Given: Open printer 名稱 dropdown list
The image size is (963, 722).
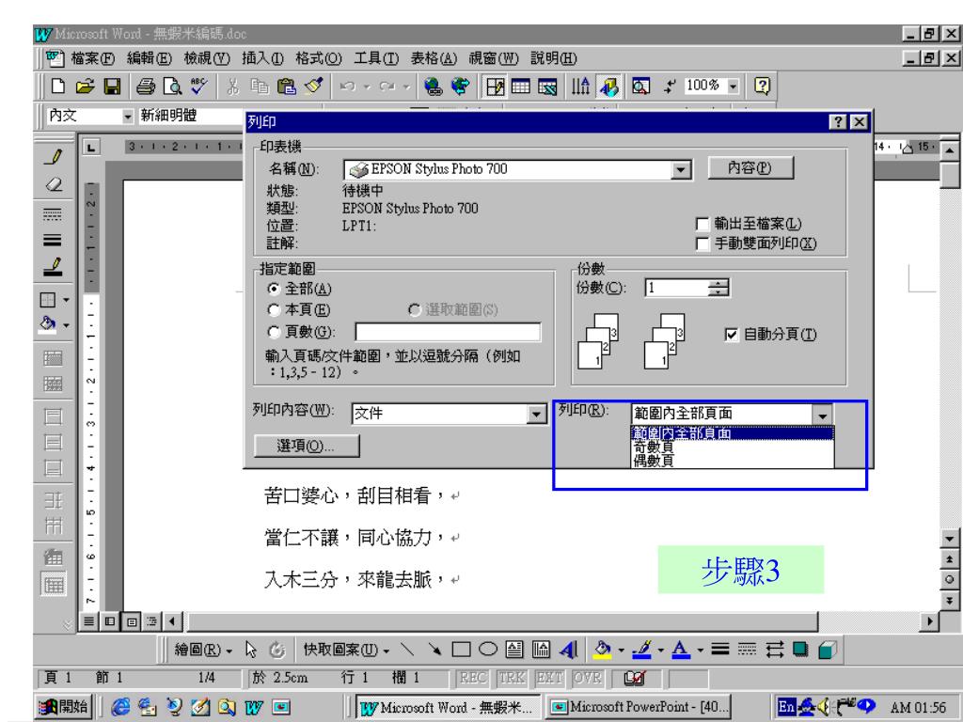Looking at the screenshot, I should coord(680,170).
